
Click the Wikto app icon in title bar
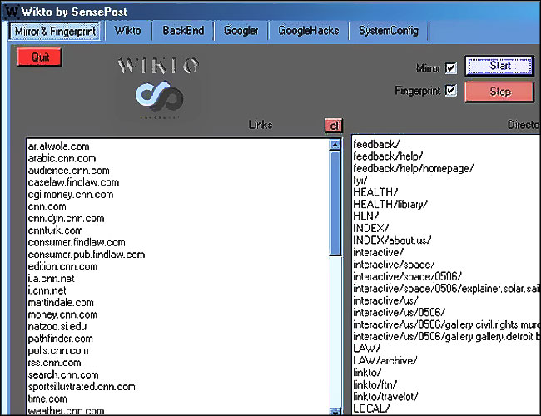(x=12, y=12)
